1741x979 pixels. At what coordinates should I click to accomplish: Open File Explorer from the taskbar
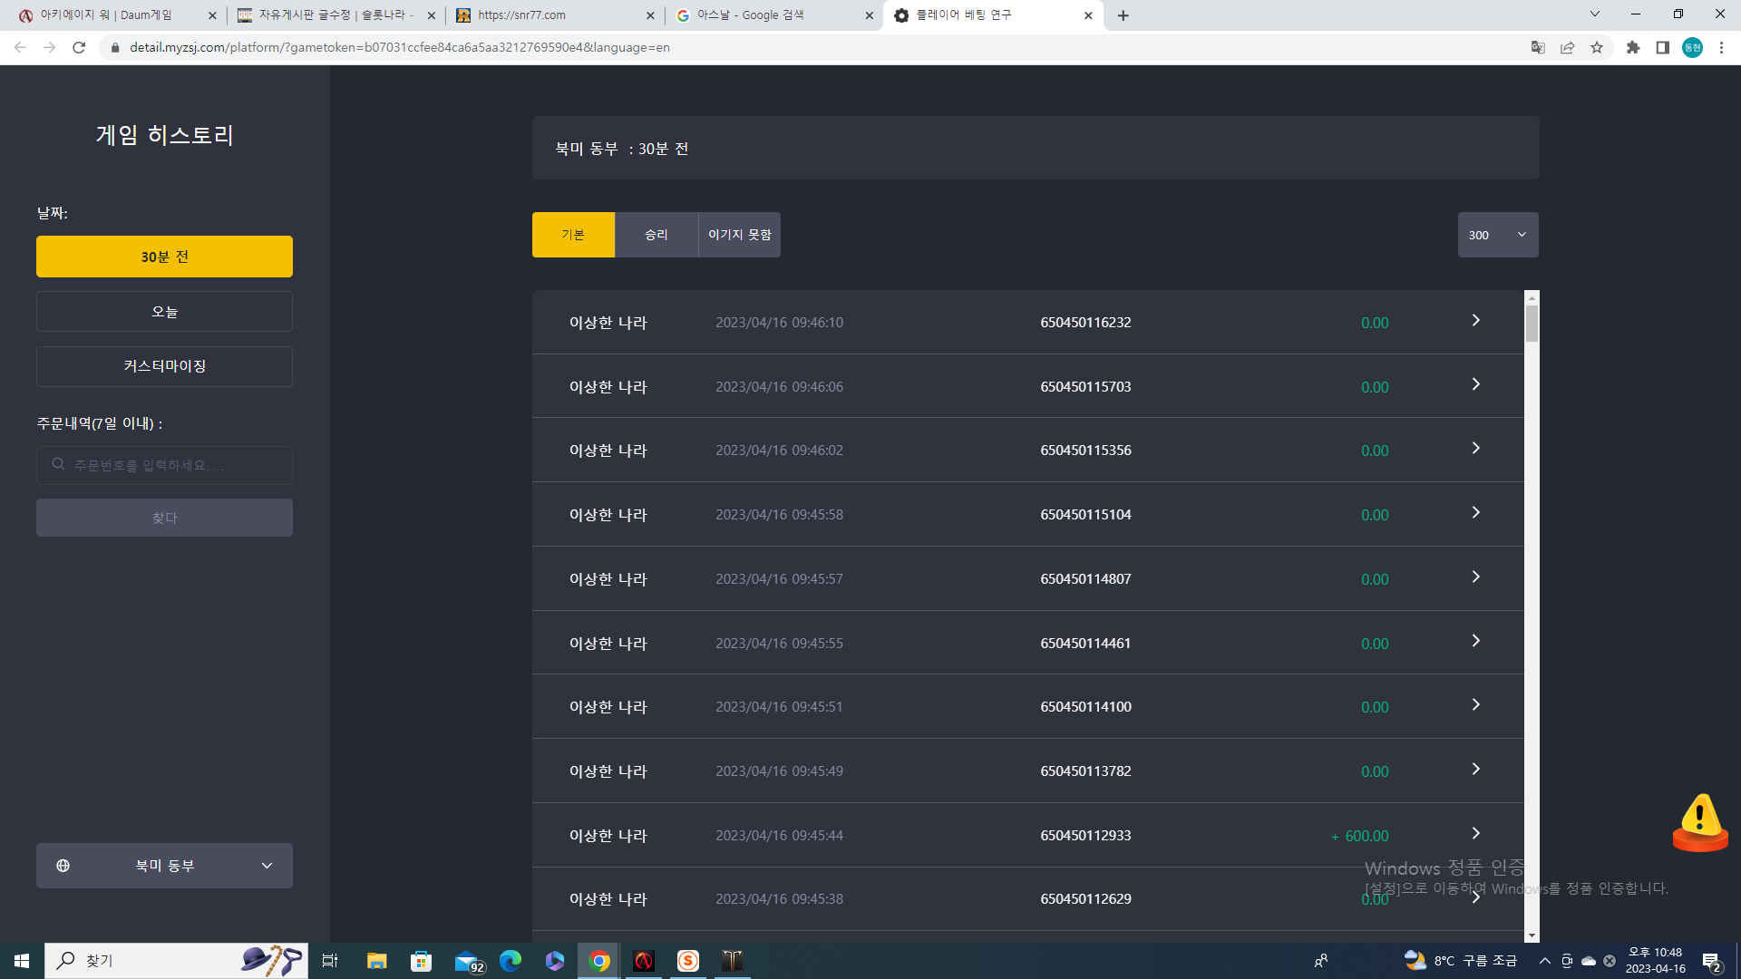pos(377,961)
